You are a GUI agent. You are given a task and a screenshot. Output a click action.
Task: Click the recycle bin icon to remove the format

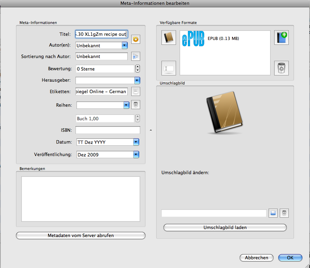pos(281,68)
